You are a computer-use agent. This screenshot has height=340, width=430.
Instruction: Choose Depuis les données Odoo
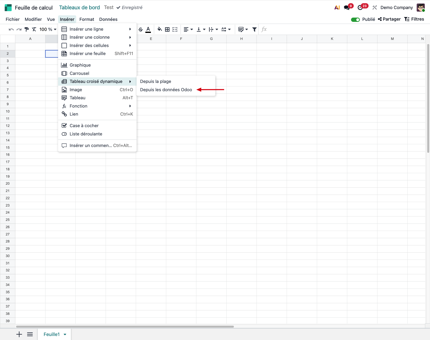coord(166,90)
